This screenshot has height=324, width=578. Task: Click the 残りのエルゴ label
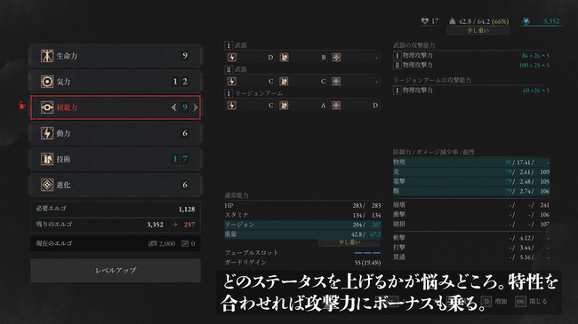point(54,225)
